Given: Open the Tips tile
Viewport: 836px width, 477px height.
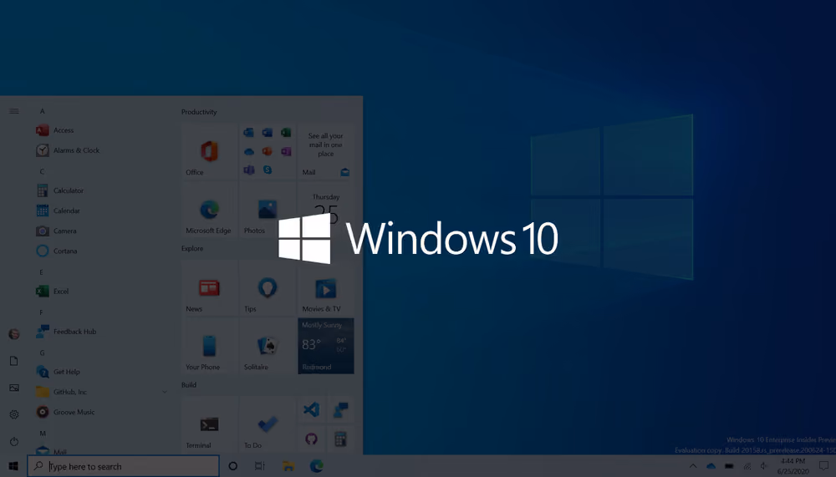Looking at the screenshot, I should point(268,288).
